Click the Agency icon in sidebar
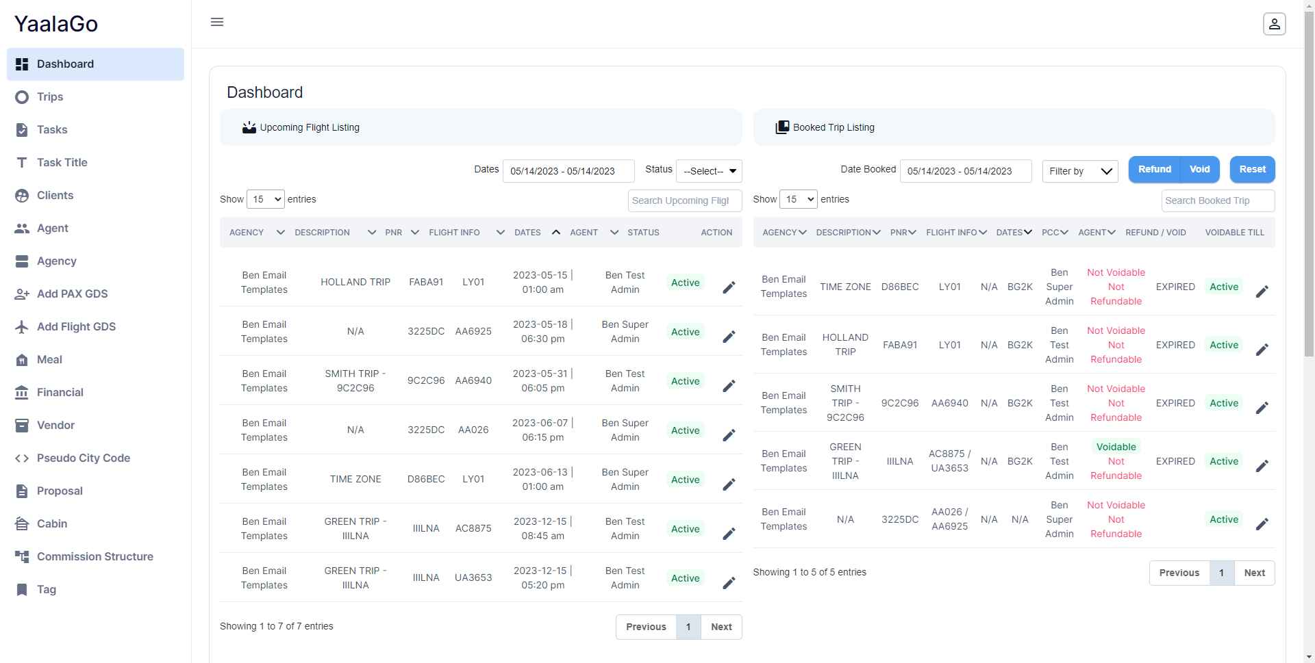Image resolution: width=1315 pixels, height=663 pixels. pyautogui.click(x=22, y=261)
